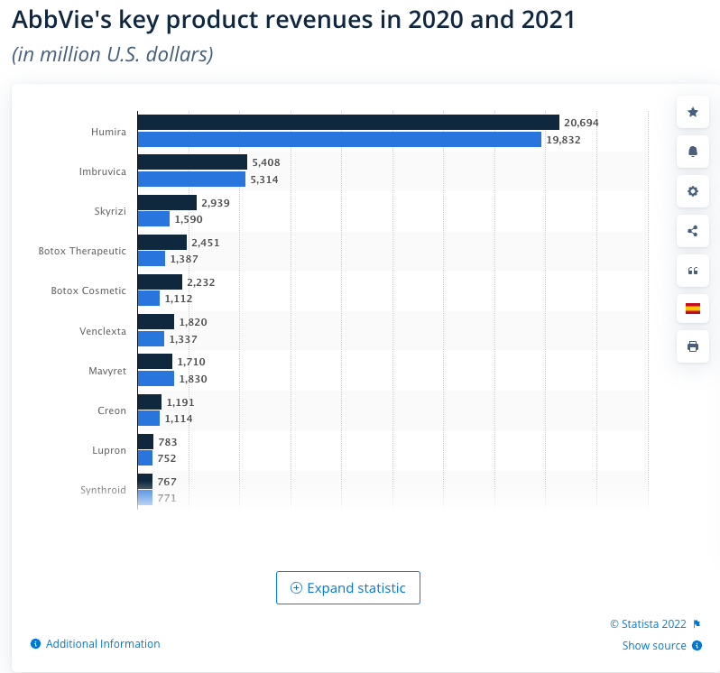Image resolution: width=720 pixels, height=673 pixels.
Task: Click the Show source link
Action: coord(654,645)
